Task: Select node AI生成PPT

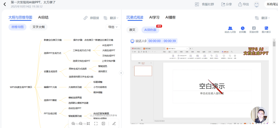Action: click(108, 45)
